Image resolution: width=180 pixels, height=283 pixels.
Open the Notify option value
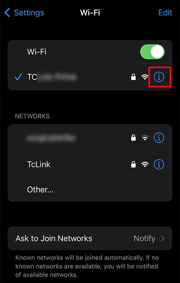coord(144,239)
